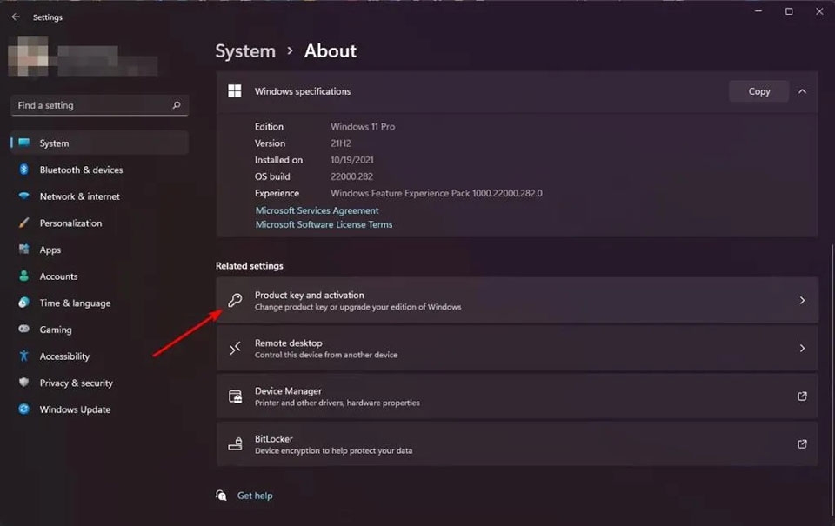This screenshot has width=835, height=526.
Task: Click the Remote desktop arrows icon
Action: click(x=235, y=348)
